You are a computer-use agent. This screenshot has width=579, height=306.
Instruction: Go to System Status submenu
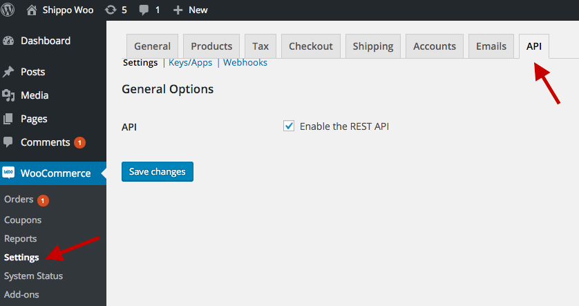[33, 276]
